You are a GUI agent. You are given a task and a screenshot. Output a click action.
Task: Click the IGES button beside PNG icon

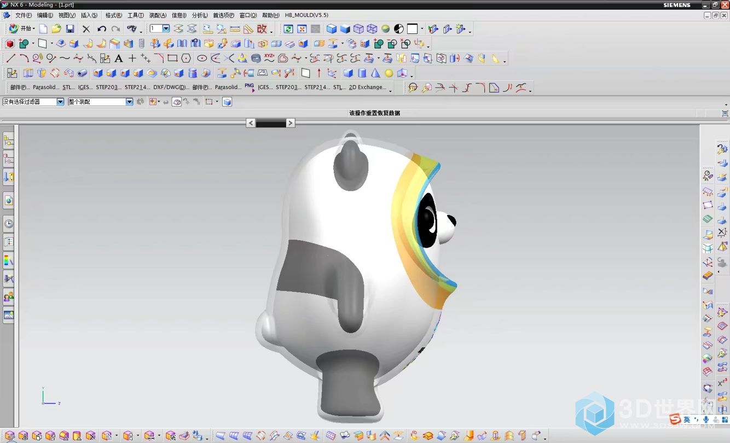click(x=265, y=87)
